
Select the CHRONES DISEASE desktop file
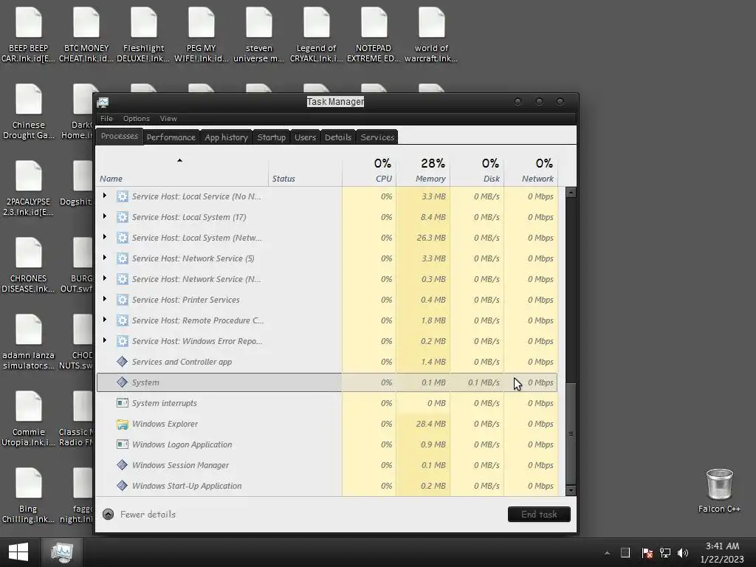(x=29, y=265)
